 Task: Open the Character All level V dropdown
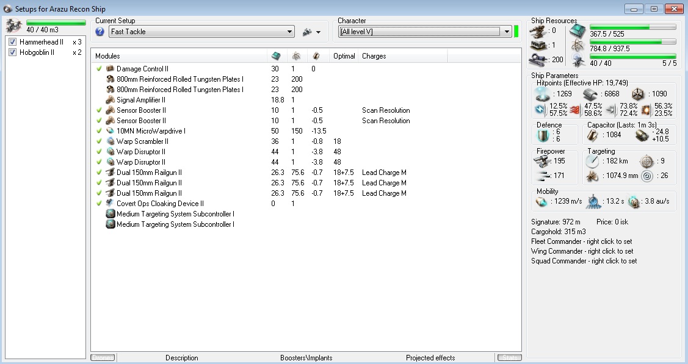tap(425, 32)
